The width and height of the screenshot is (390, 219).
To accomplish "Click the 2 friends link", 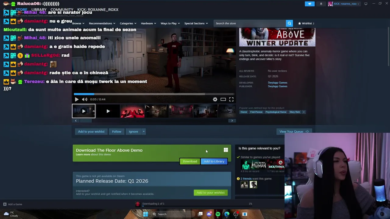I will pos(246,179).
